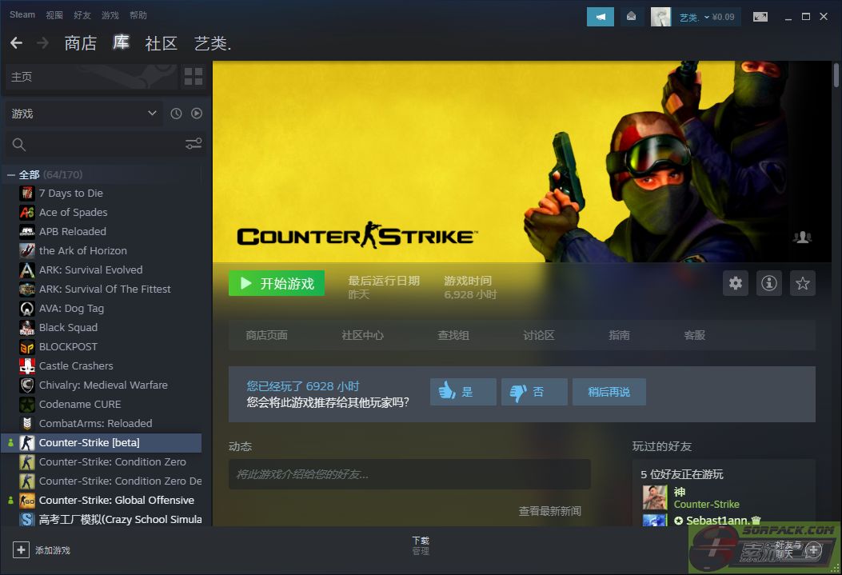Click the library search magnifier icon
This screenshot has height=575, width=842.
pos(19,145)
